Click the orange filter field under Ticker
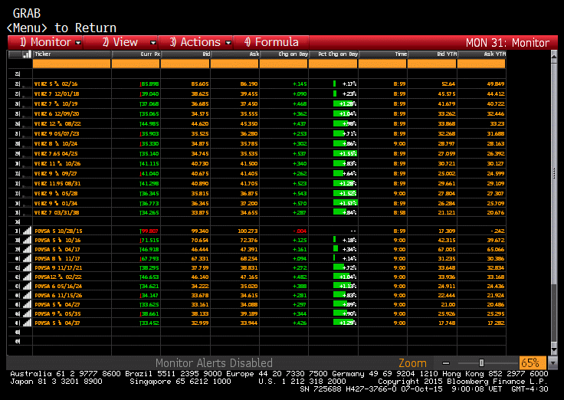 (71, 64)
